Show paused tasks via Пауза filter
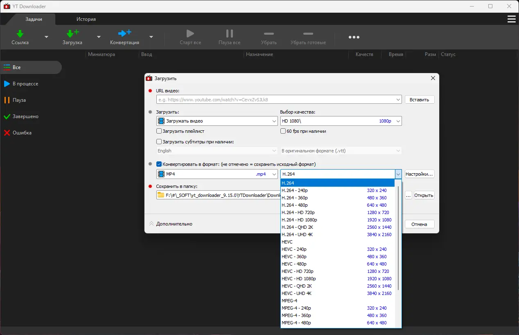The height and width of the screenshot is (335, 519). [x=19, y=100]
